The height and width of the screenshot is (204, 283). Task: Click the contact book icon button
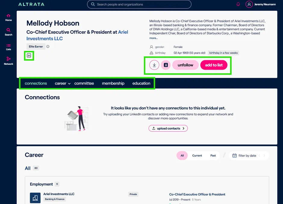point(166,65)
